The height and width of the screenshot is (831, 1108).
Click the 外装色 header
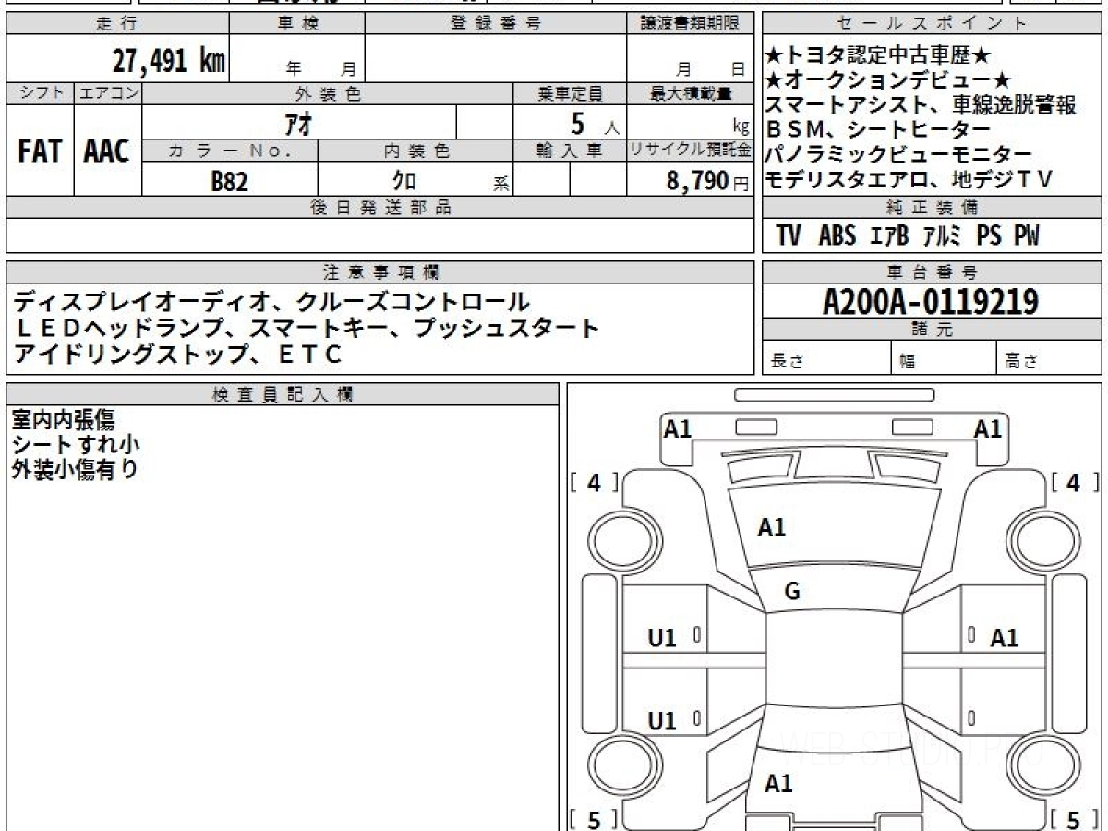pos(328,93)
